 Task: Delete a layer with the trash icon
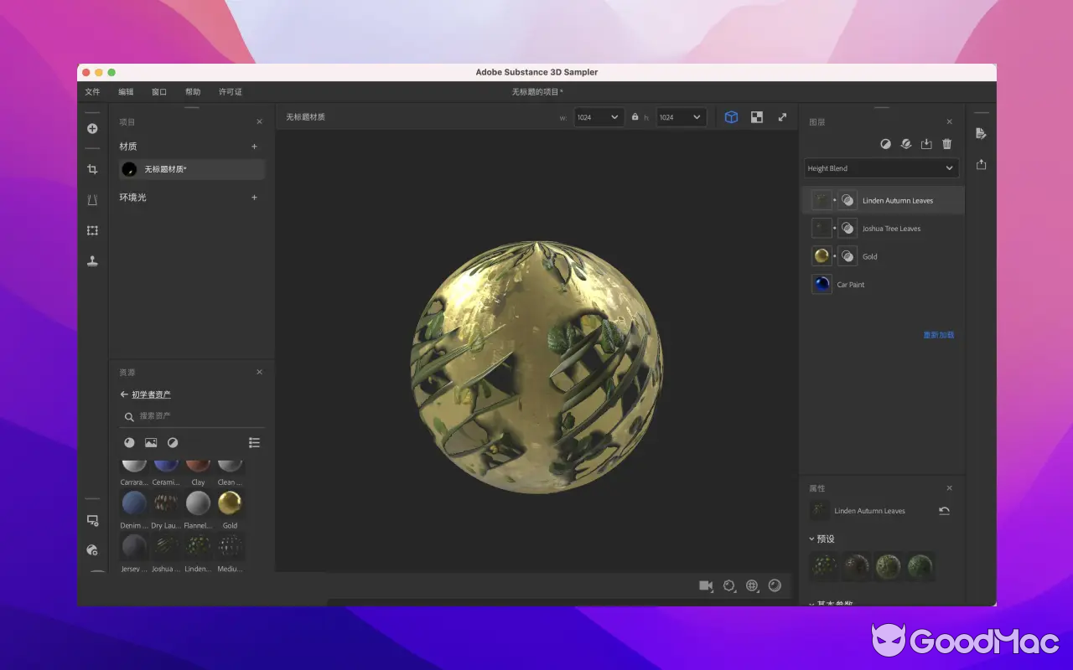click(946, 144)
